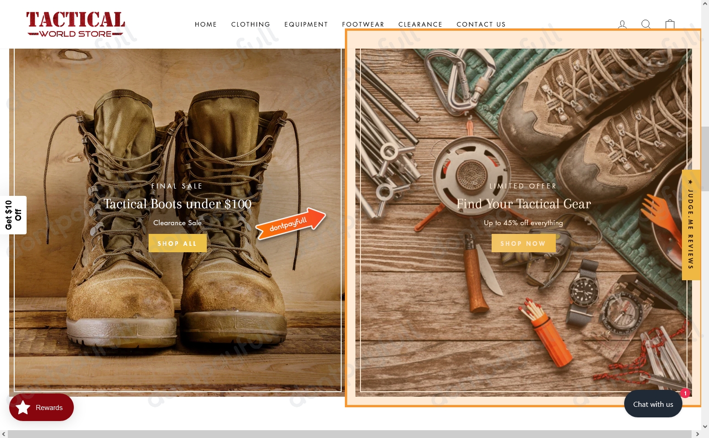Open the Footwear dropdown menu
The height and width of the screenshot is (438, 709).
click(x=363, y=24)
